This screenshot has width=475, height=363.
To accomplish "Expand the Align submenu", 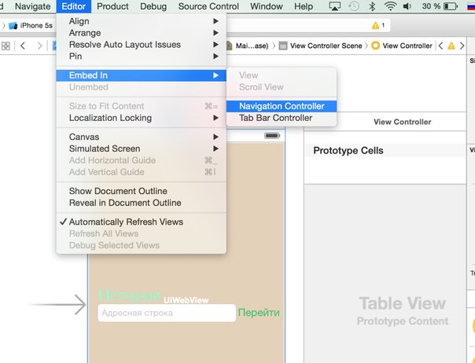I will coord(142,21).
